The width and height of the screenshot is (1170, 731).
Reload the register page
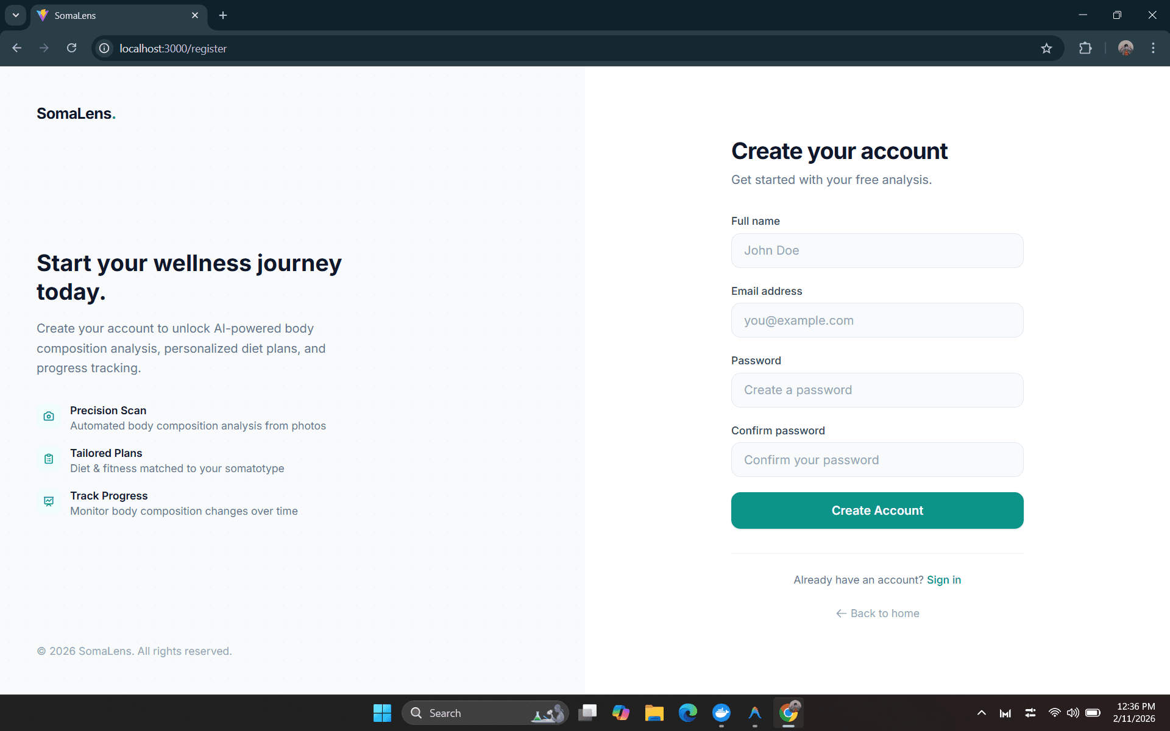tap(72, 48)
